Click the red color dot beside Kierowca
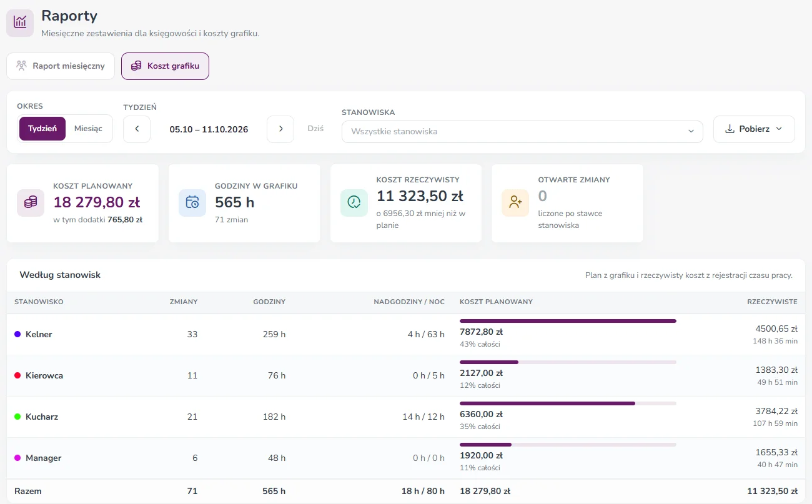Screen dimensions: 812x504 click(17, 375)
